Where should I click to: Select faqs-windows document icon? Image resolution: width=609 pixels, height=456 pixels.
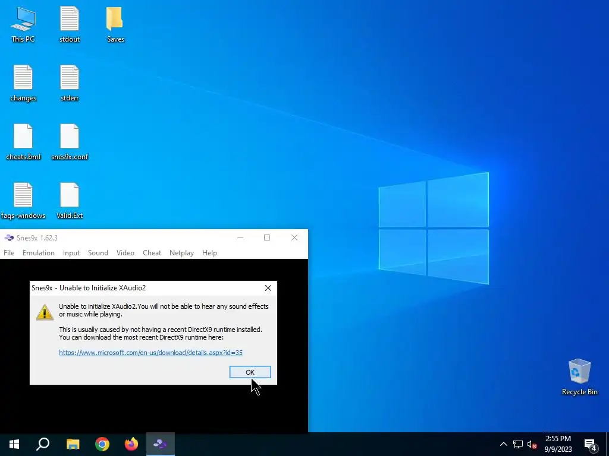pos(23,201)
